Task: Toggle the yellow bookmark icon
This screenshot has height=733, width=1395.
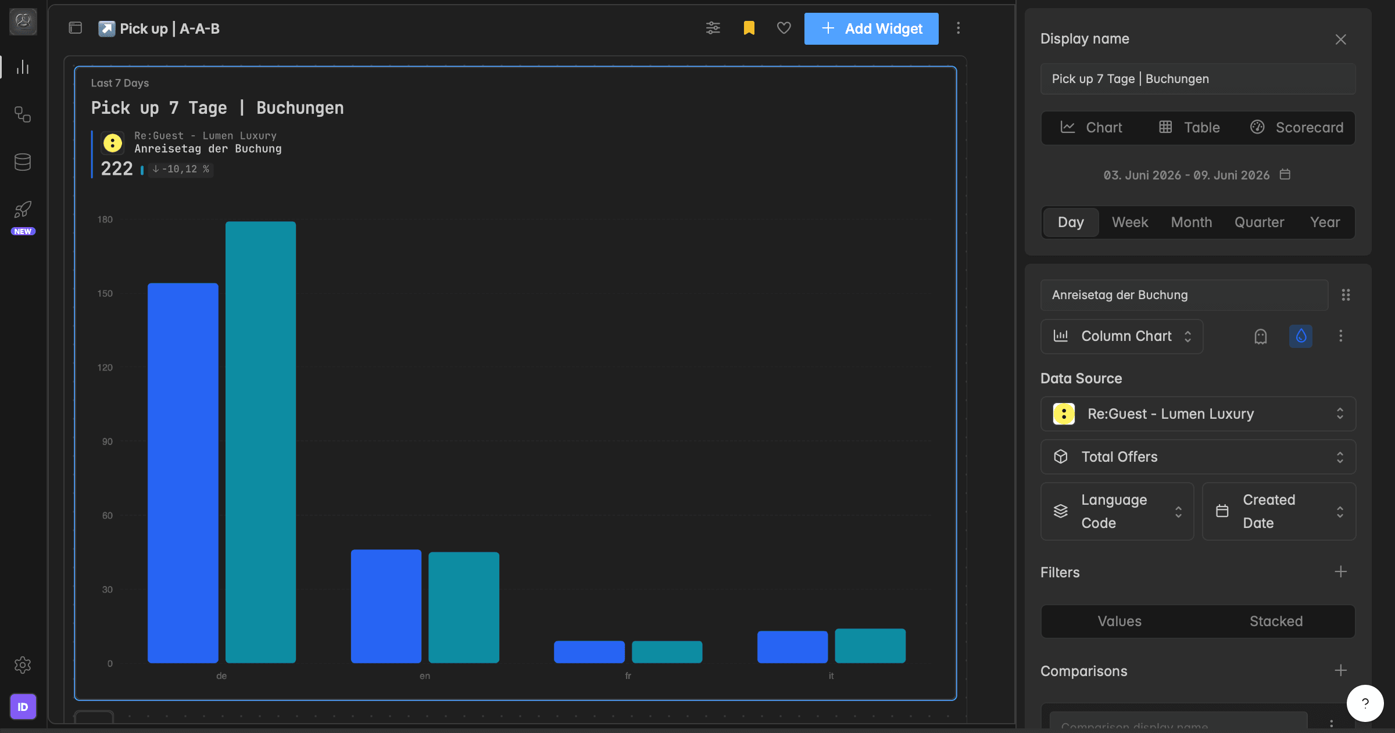Action: [749, 28]
